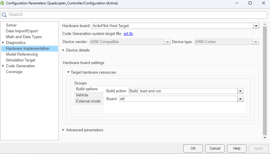Select Build options group
Screen dimensions: 270x154
[x=89, y=89]
